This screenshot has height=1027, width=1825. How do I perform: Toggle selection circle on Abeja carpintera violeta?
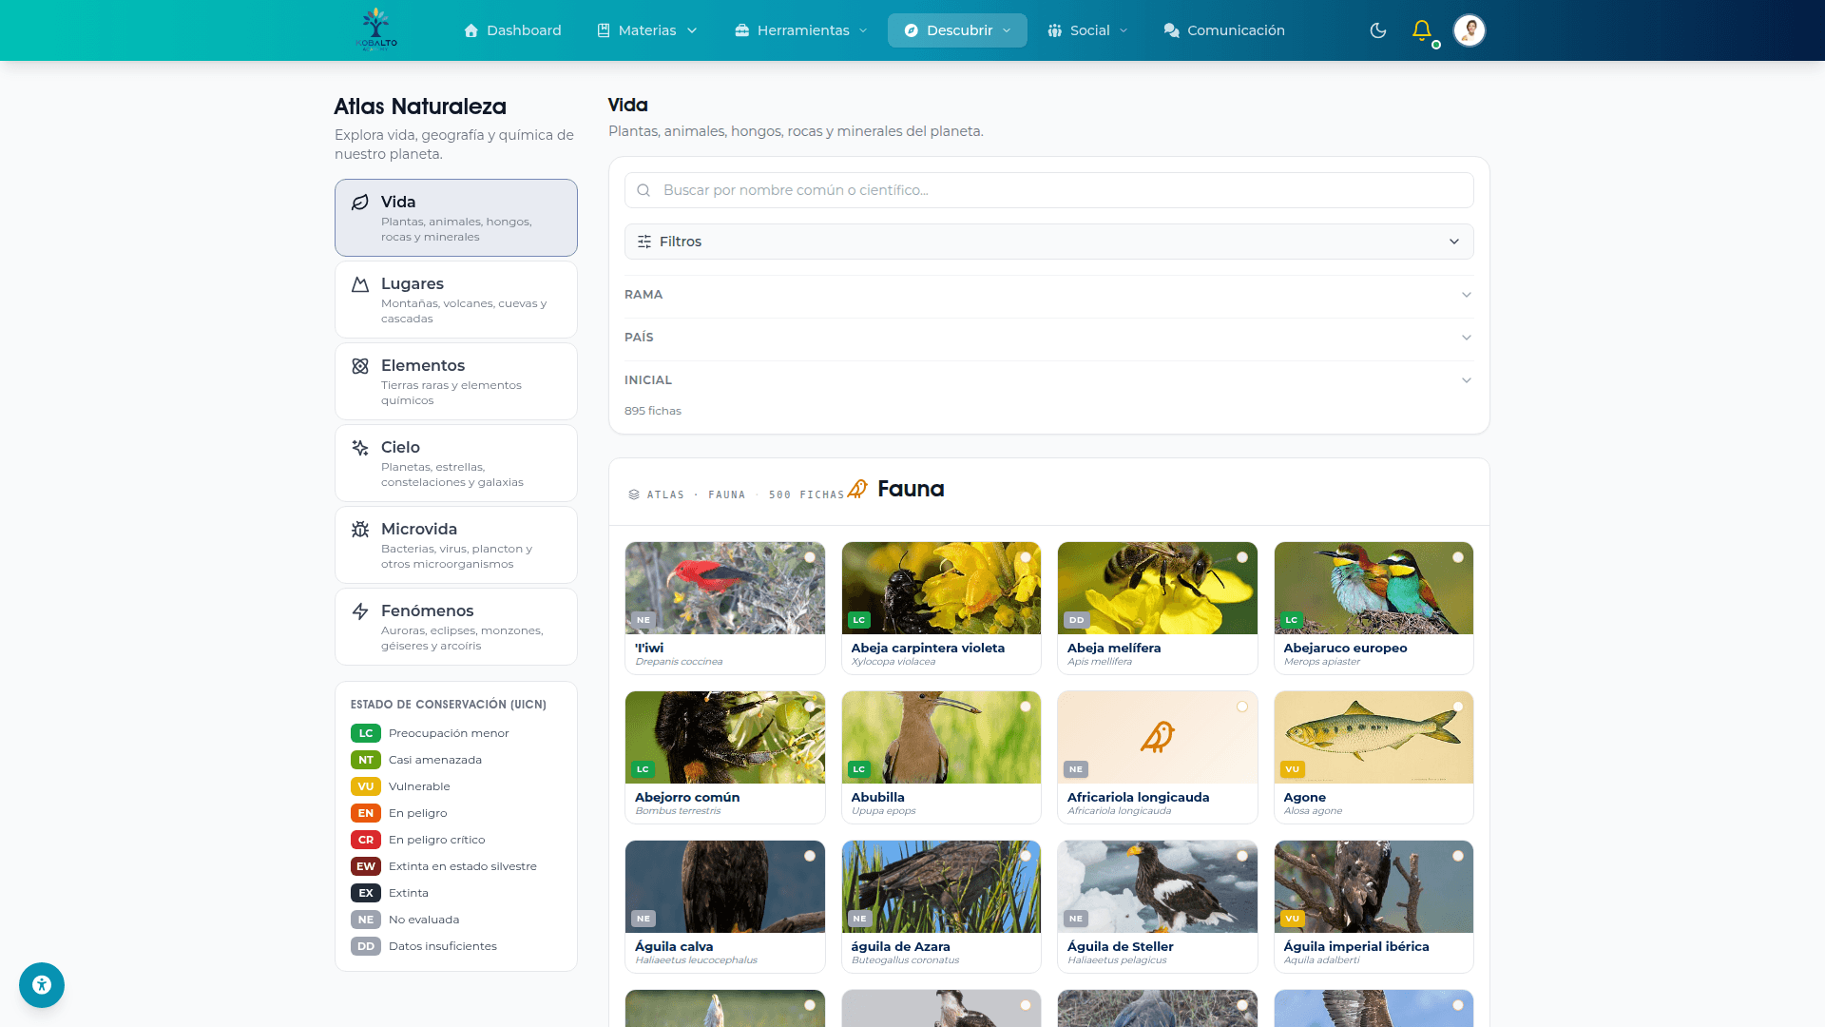1026,557
